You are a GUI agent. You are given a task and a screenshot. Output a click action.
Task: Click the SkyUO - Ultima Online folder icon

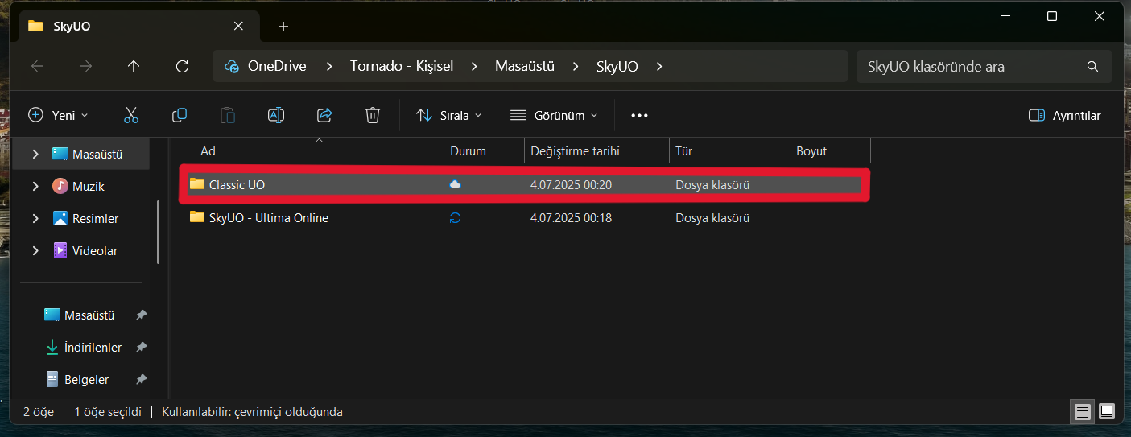pos(197,217)
